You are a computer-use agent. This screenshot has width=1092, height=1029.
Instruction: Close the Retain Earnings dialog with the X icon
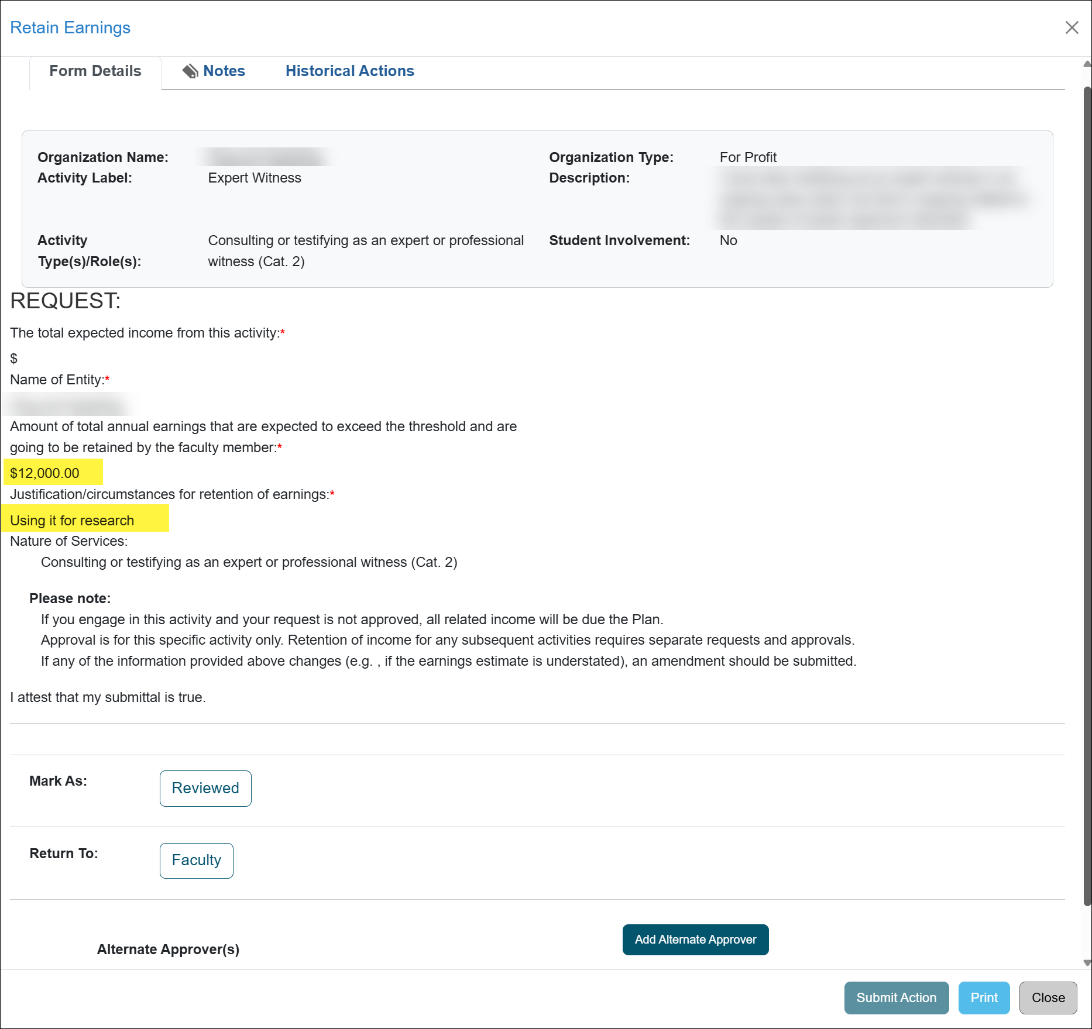[x=1072, y=27]
